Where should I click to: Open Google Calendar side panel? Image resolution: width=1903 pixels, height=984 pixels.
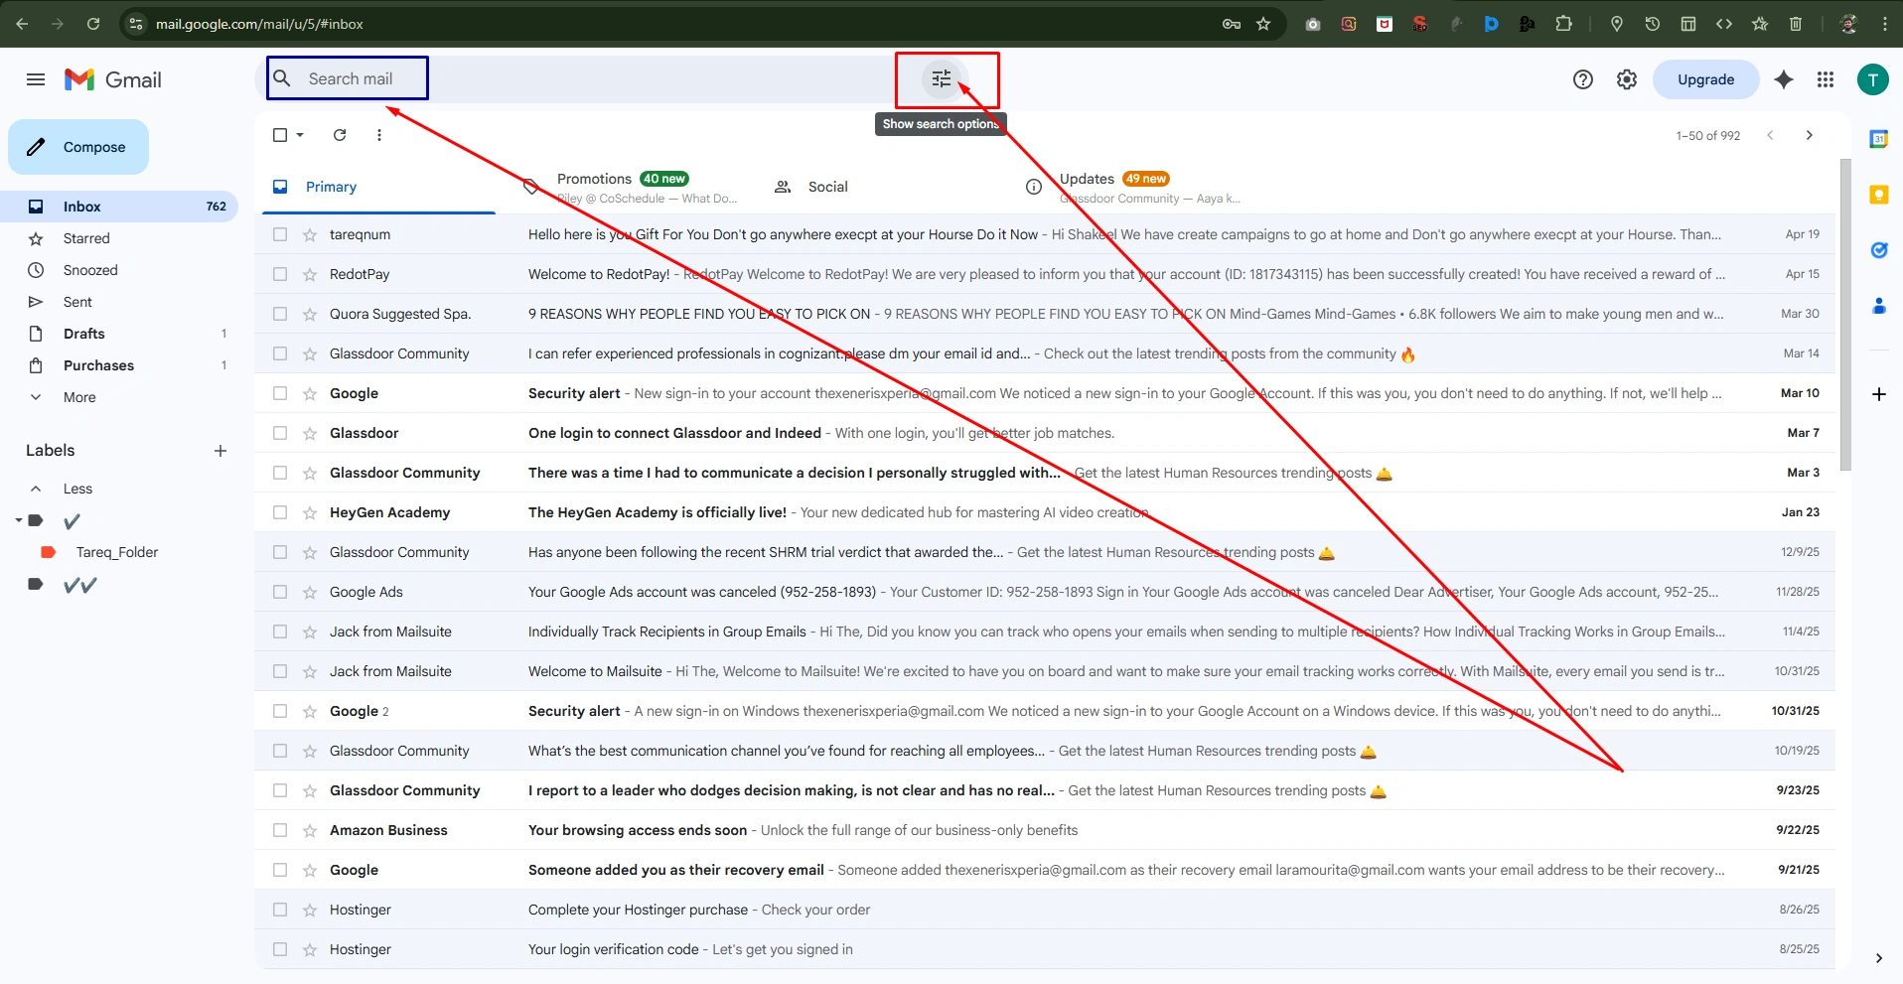(1879, 139)
